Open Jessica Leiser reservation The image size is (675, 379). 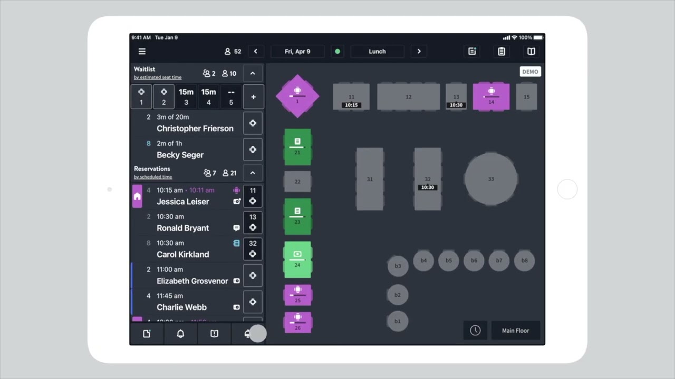pos(187,196)
